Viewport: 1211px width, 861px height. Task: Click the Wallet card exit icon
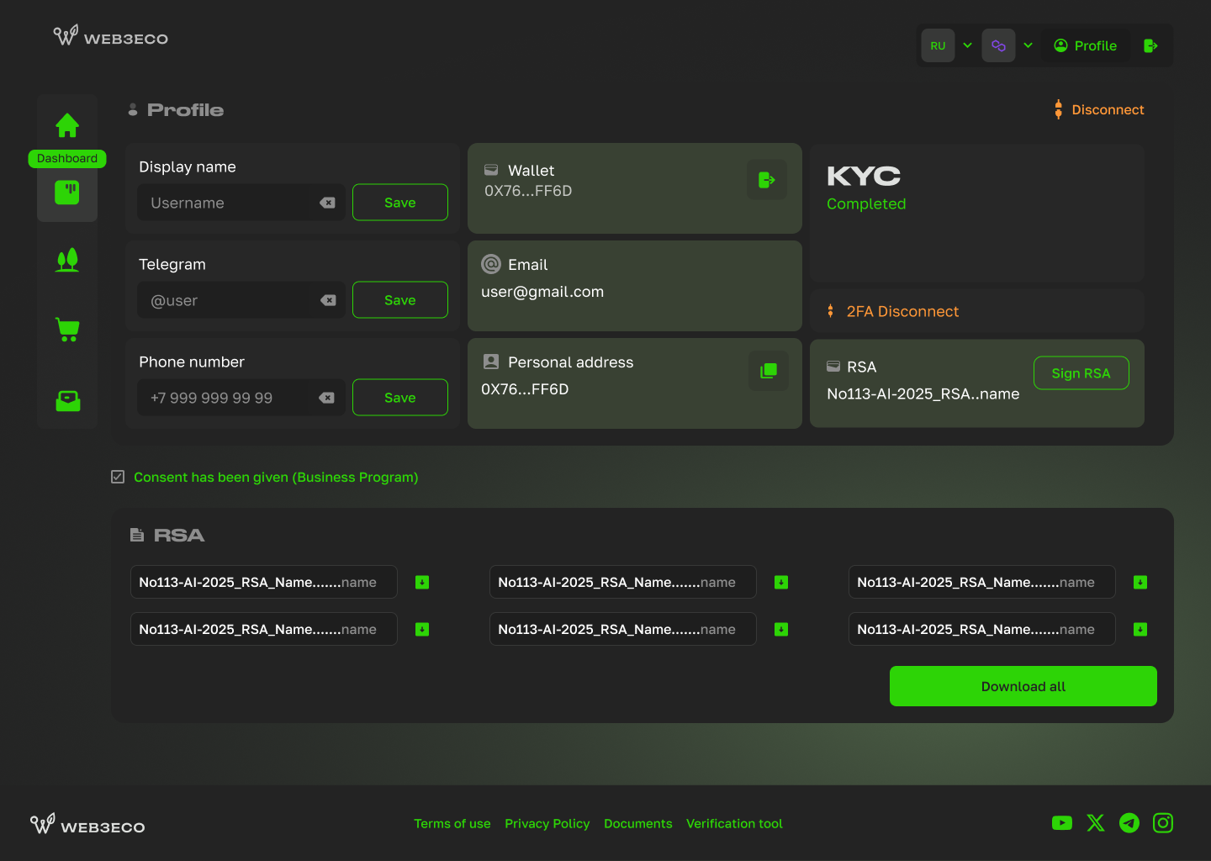pos(767,180)
